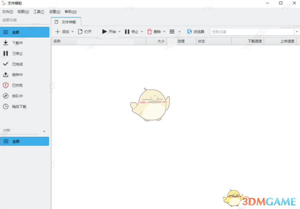This screenshot has height=209, width=300.
Task: Click the 删除 trash delete button
Action: (154, 32)
